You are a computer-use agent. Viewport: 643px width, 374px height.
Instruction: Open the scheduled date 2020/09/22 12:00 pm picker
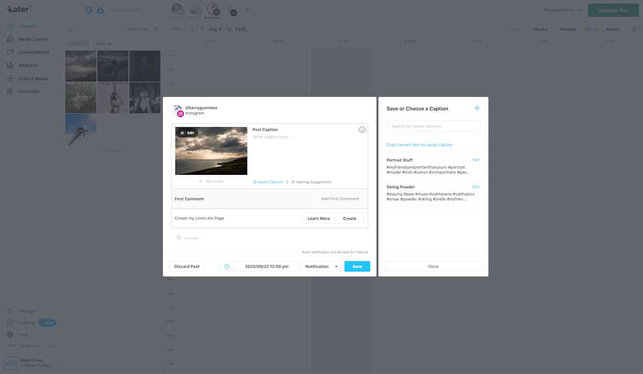266,266
